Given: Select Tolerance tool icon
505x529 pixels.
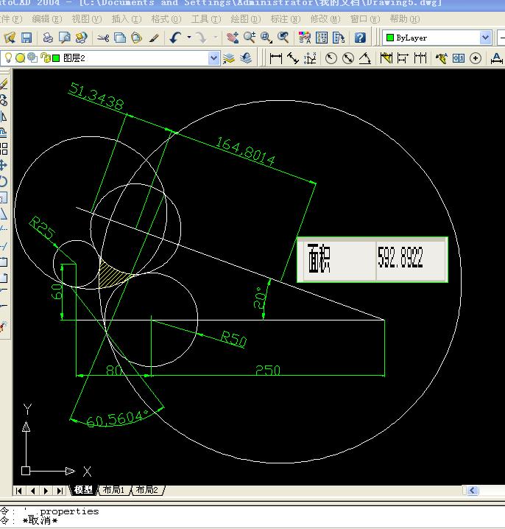Looking at the screenshot, I should click(459, 58).
